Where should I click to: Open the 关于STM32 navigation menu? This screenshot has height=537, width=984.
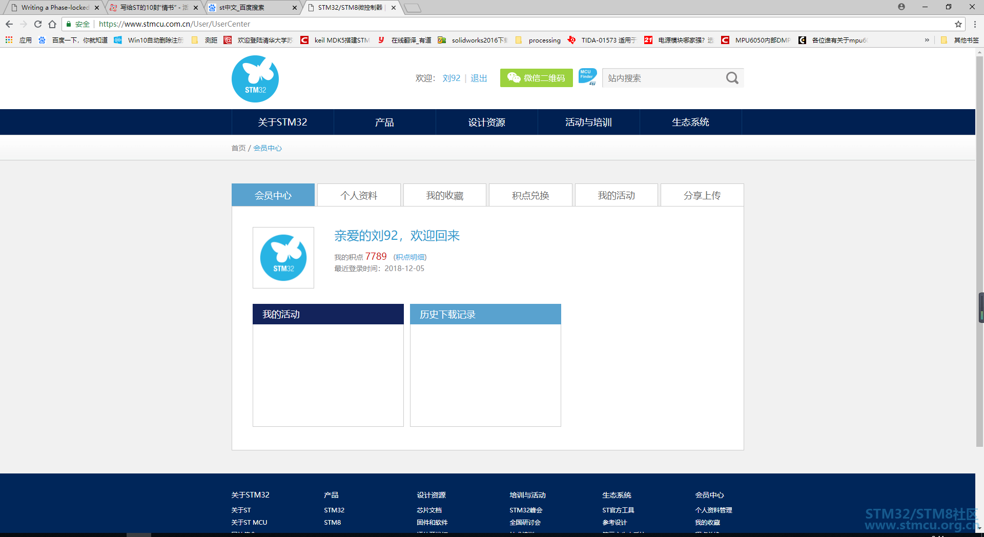coord(282,122)
